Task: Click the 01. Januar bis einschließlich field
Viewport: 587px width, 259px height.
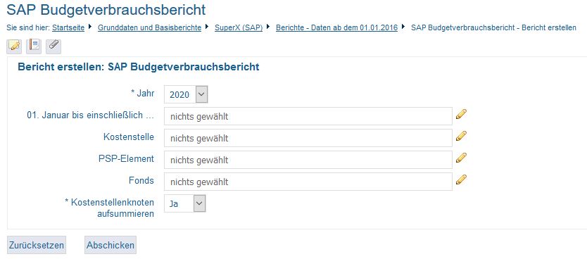Action: click(x=308, y=116)
